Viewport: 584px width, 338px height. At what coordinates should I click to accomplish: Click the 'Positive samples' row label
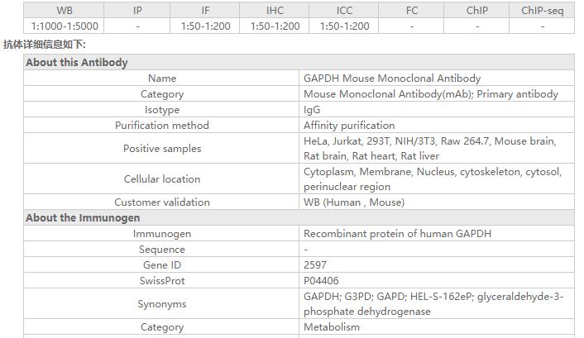pyautogui.click(x=162, y=149)
